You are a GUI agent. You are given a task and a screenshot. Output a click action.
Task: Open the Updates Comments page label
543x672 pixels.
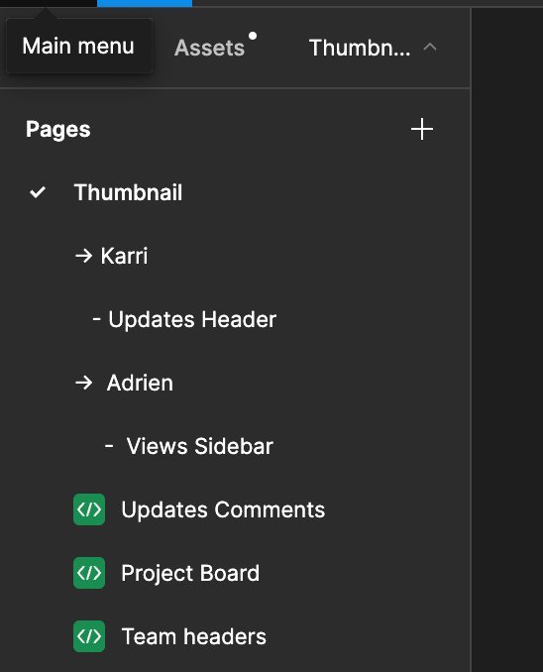point(223,509)
